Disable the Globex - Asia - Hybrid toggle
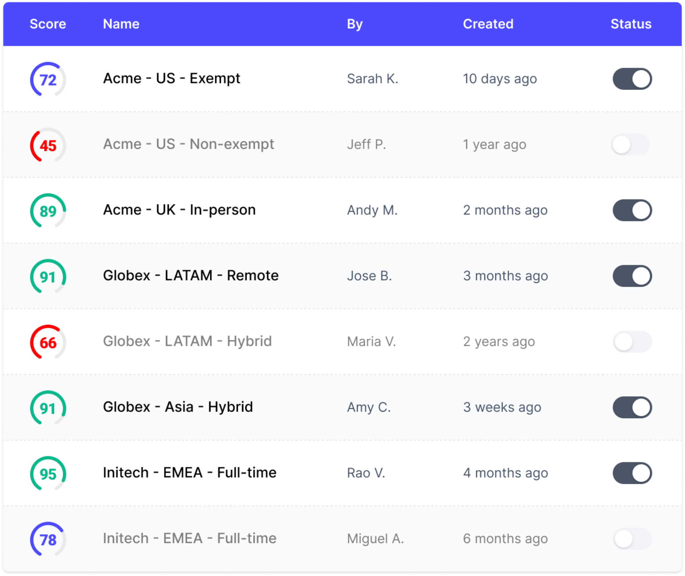This screenshot has width=685, height=576. (632, 407)
